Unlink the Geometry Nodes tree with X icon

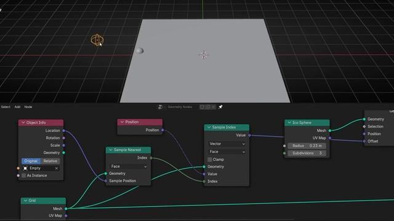[x=214, y=107]
